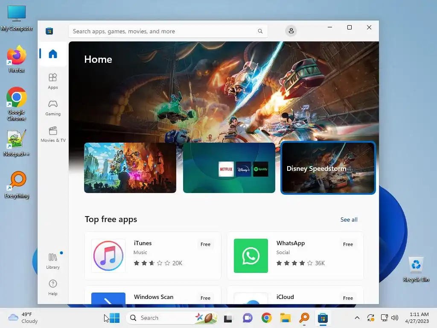Open the Apps section in the Store sidebar
Viewport: 437px width, 328px height.
coord(52,81)
